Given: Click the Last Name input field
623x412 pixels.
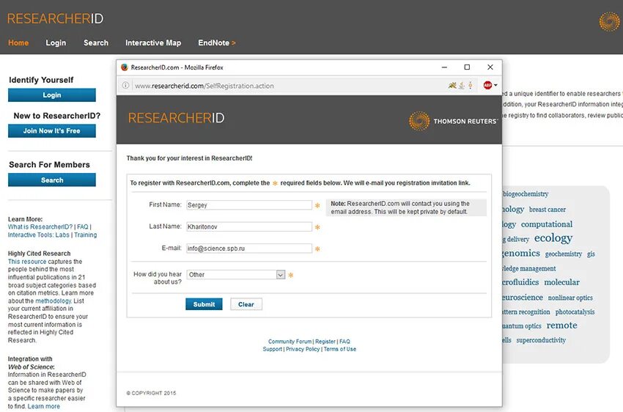Looking at the screenshot, I should point(249,227).
